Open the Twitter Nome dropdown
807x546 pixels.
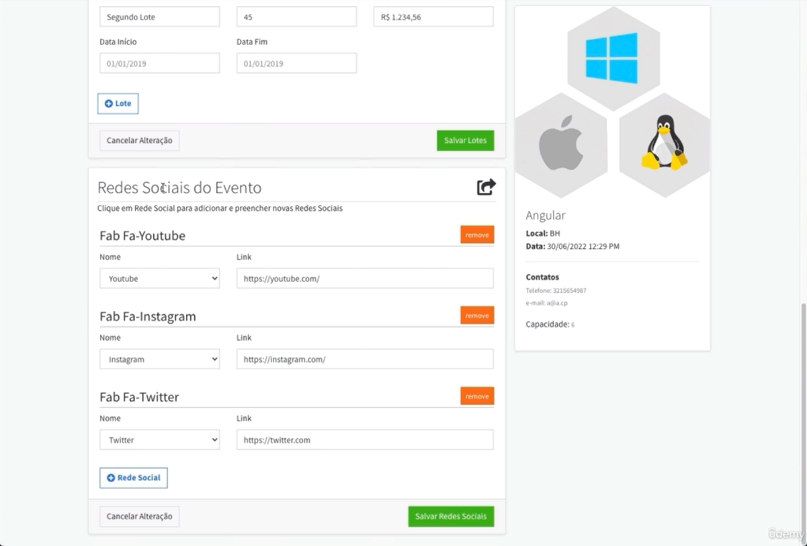(x=159, y=440)
